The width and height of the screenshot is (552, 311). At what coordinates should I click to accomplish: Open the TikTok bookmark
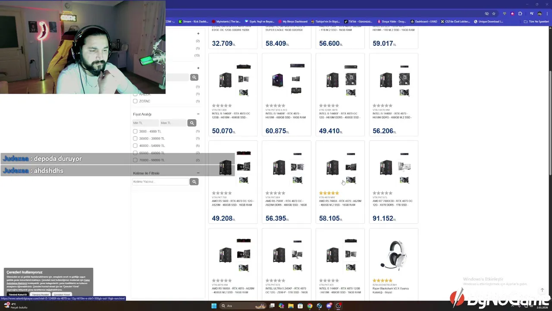[x=358, y=21]
